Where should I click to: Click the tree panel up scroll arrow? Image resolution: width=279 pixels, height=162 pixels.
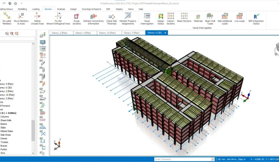[33, 44]
